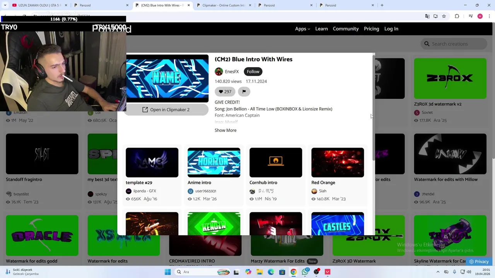Click the flag report icon

(x=244, y=92)
